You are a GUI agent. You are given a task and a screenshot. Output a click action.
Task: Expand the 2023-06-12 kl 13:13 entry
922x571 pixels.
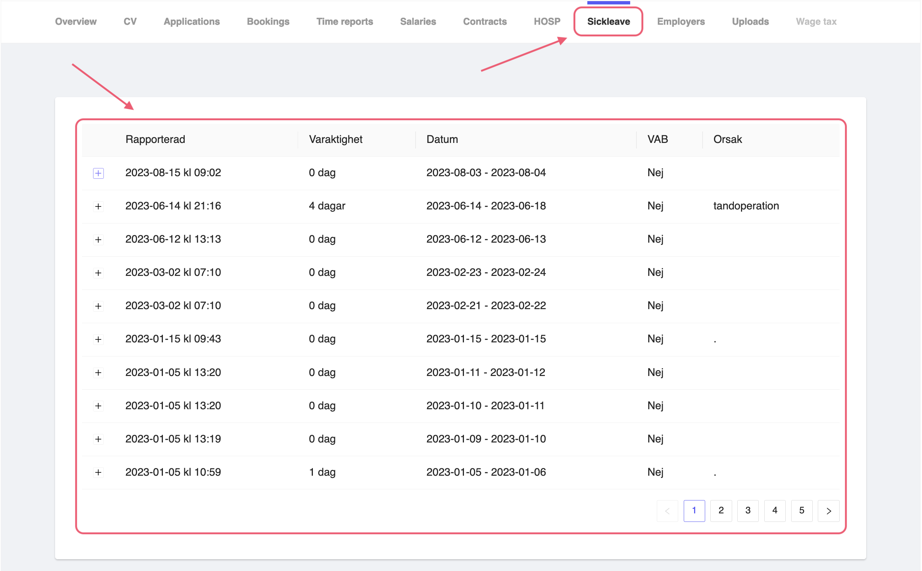tap(99, 240)
